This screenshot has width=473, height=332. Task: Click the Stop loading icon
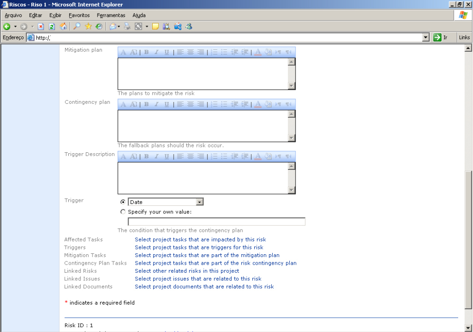(41, 27)
